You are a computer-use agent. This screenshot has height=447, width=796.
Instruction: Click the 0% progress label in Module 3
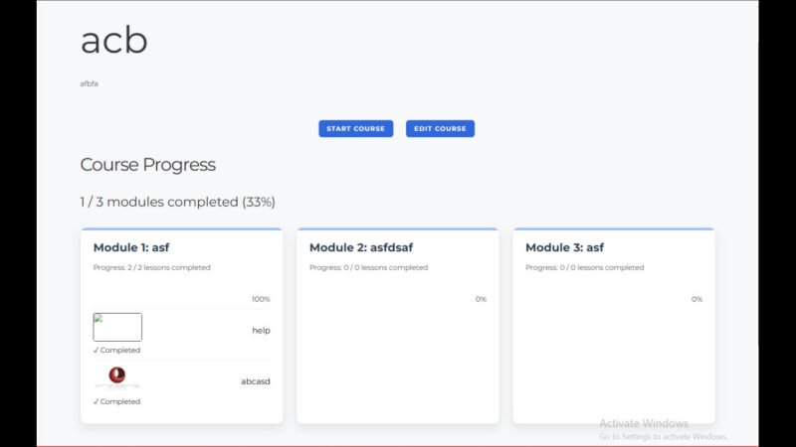click(696, 299)
